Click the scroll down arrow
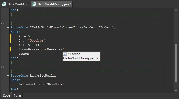The image size is (179, 99). coord(176,91)
